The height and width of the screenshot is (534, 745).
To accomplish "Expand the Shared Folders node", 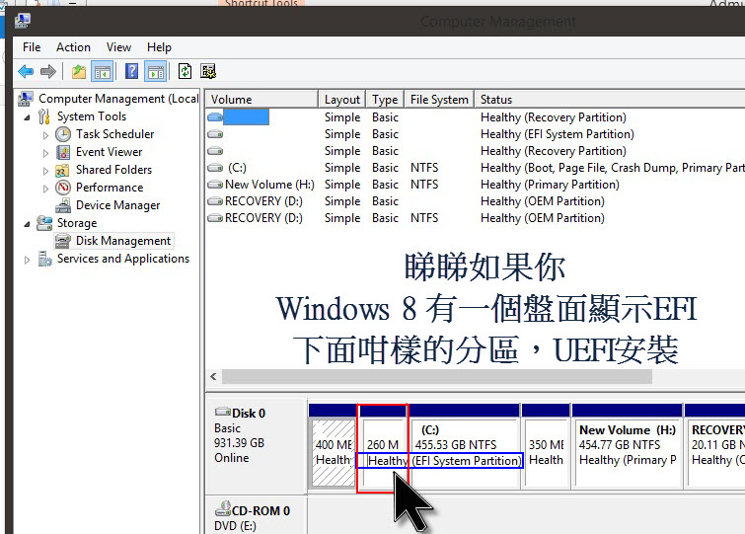I will tap(45, 171).
